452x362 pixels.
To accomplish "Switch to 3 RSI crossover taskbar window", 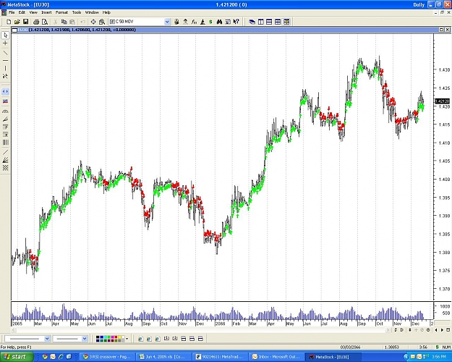I will [x=108, y=357].
